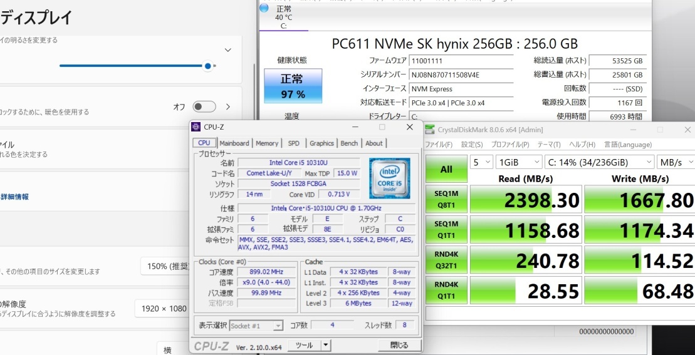Open the 1GiB test size dropdown
Screen dimensions: 695x355
519,162
